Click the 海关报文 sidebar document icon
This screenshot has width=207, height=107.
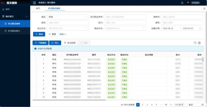point(3,17)
